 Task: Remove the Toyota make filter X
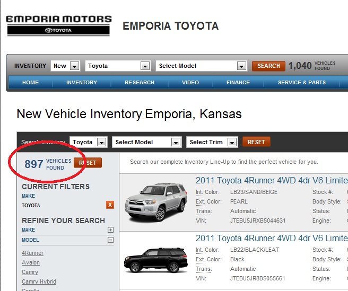110,205
